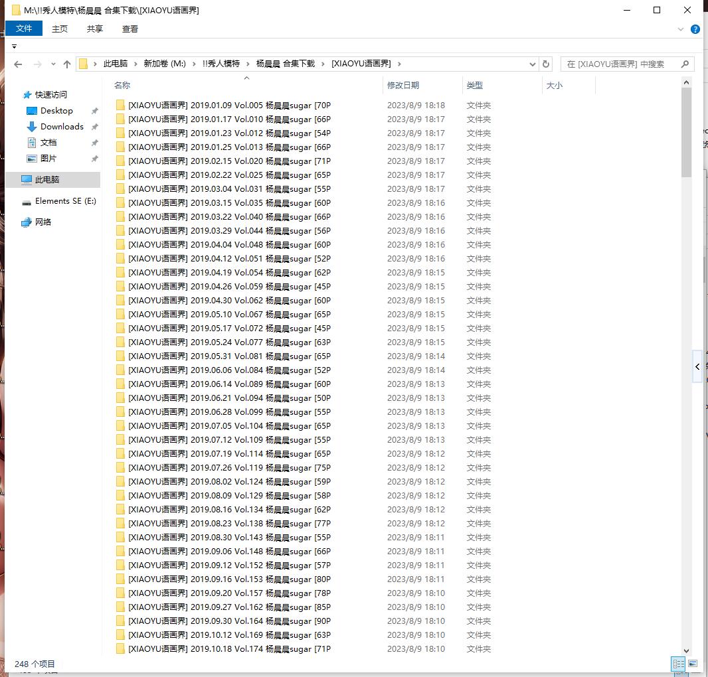Click the side panel collapse arrow tab
The width and height of the screenshot is (708, 677).
coord(697,366)
